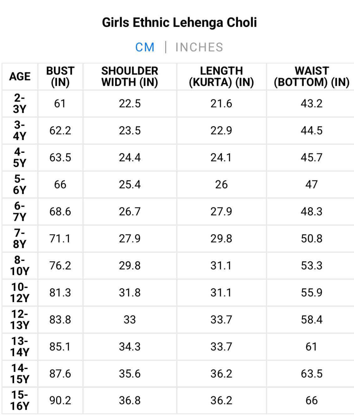This screenshot has width=354, height=418.
Task: Click the WAIST (BOTTOM) (IN) header
Action: pyautogui.click(x=311, y=76)
